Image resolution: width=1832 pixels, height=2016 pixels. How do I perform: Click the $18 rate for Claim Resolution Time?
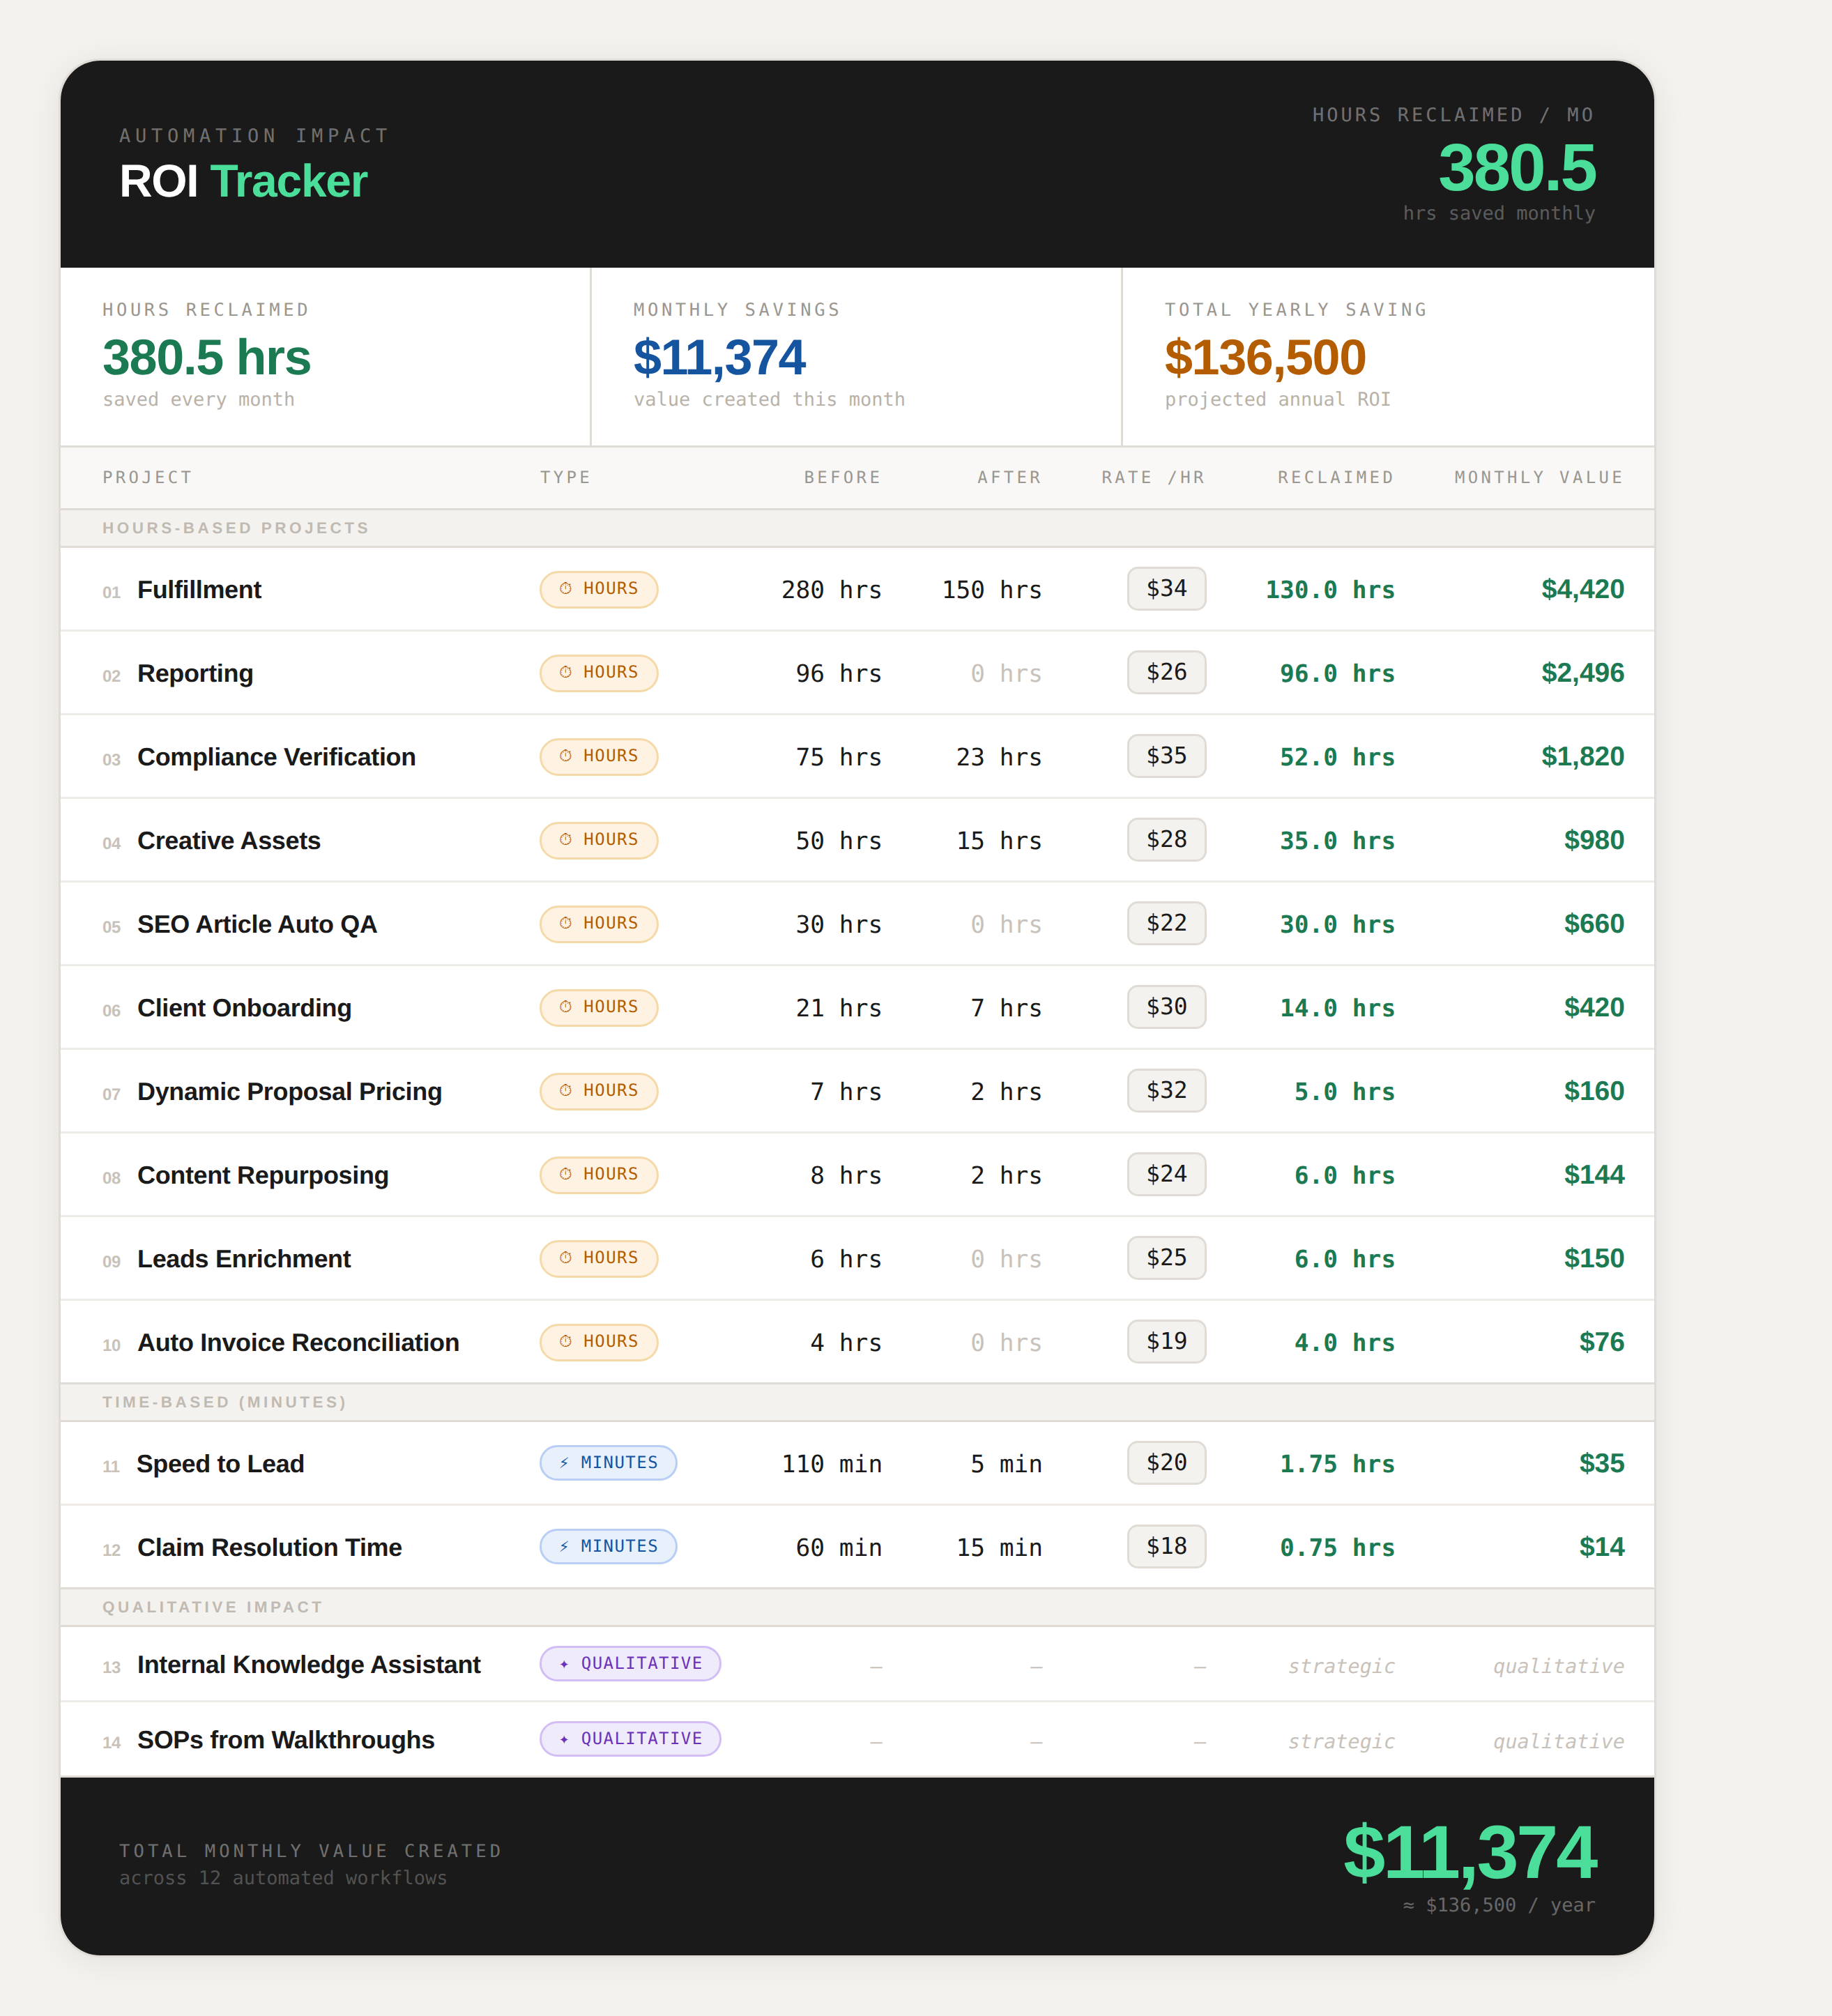pos(1166,1547)
